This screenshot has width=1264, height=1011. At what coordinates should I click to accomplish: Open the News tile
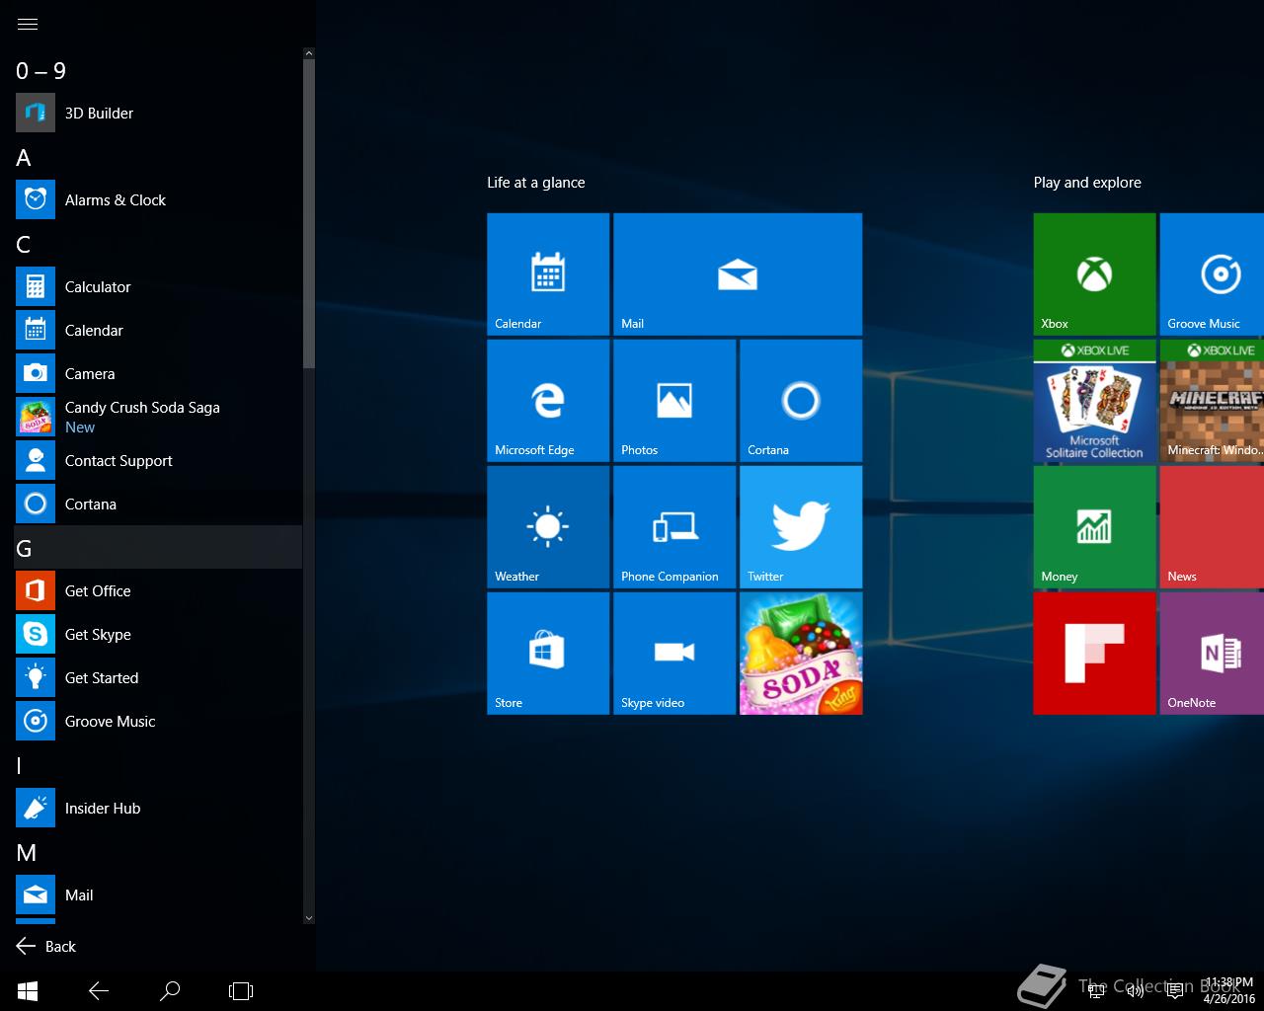point(1212,527)
